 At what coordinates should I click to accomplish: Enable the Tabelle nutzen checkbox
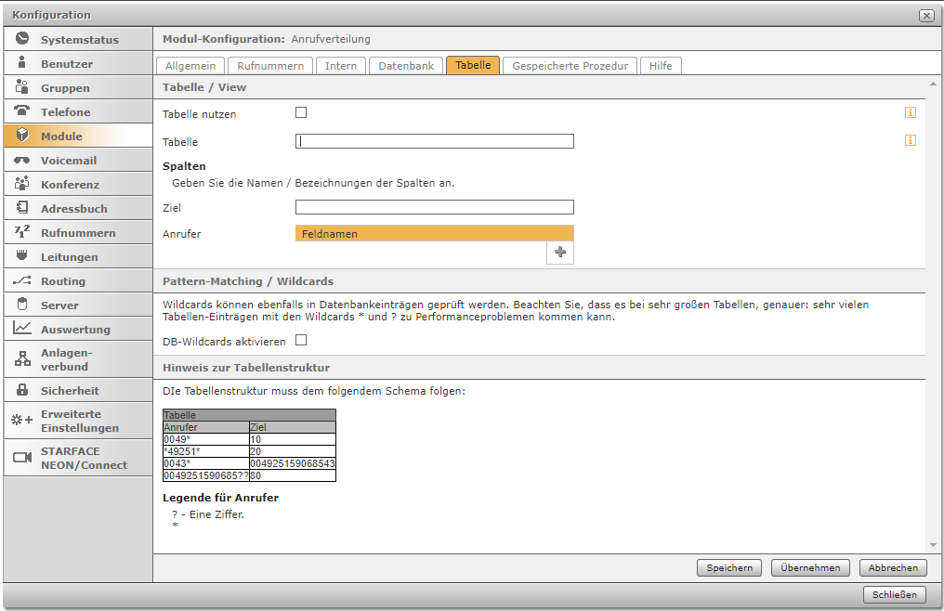(301, 112)
